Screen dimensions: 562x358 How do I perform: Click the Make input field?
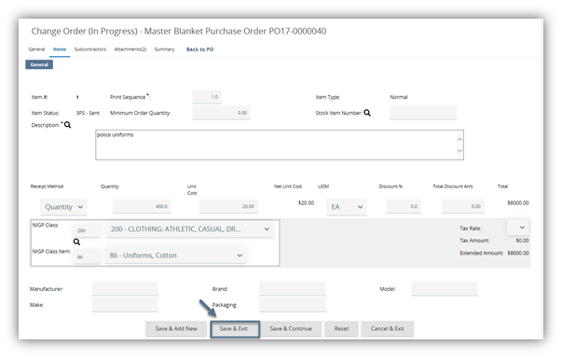(x=125, y=305)
